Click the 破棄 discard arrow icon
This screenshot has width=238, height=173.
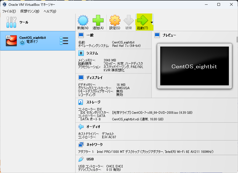tap(129, 20)
